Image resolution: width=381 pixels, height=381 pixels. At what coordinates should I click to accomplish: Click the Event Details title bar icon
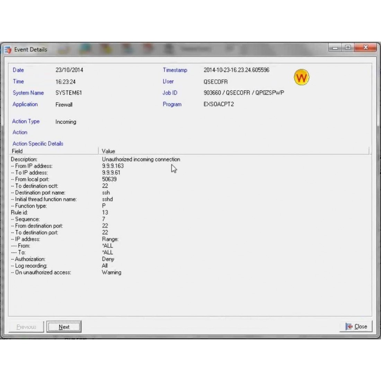click(x=8, y=50)
